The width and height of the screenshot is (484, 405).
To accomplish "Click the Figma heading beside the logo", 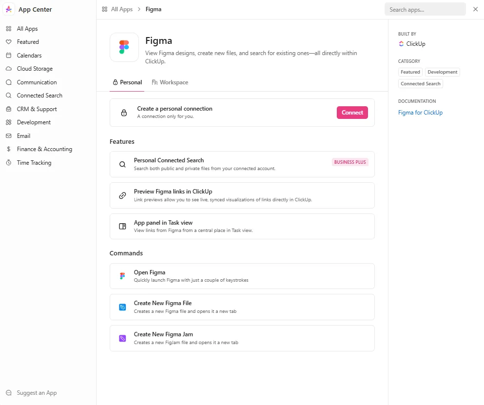I will coord(159,41).
